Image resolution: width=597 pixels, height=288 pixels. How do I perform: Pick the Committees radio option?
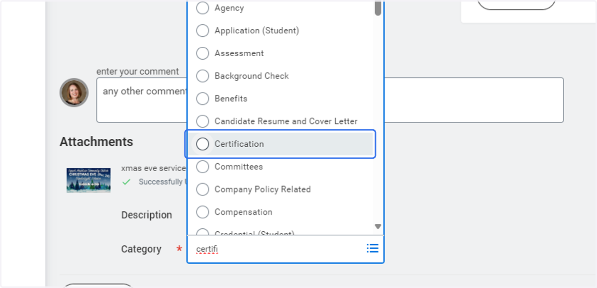pos(202,167)
